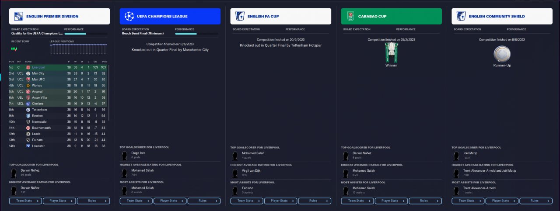Click Mohamed Salah as FA Cup top goalscorer
This screenshot has width=560, height=211.
(253, 153)
